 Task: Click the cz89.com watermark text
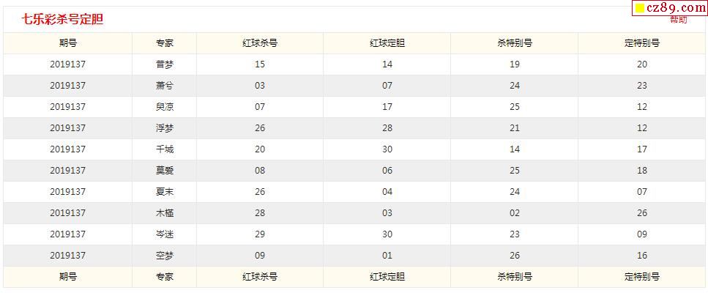pyautogui.click(x=676, y=7)
